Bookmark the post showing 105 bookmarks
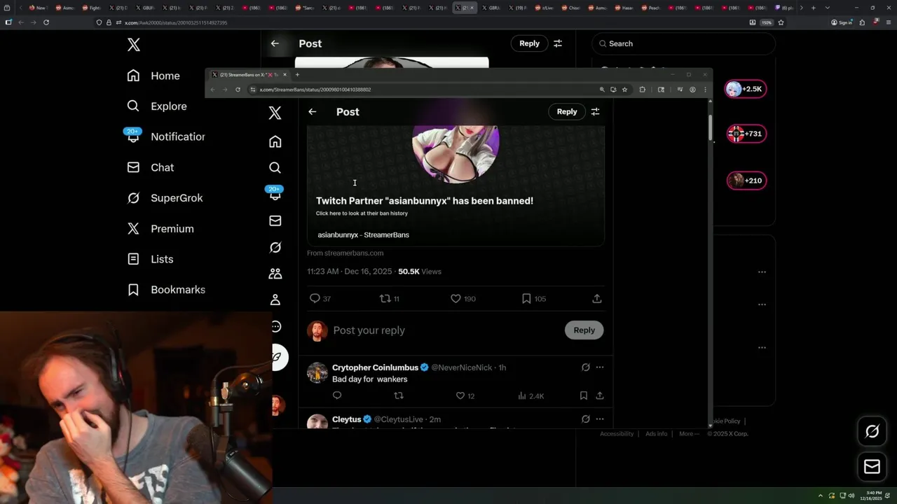897x504 pixels. click(533, 299)
